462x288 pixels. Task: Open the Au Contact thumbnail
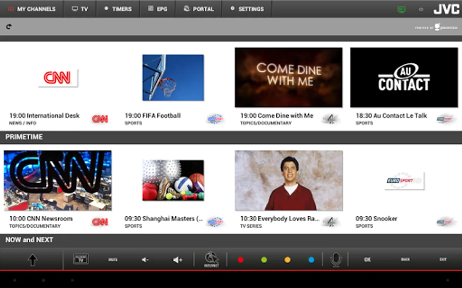click(x=404, y=77)
